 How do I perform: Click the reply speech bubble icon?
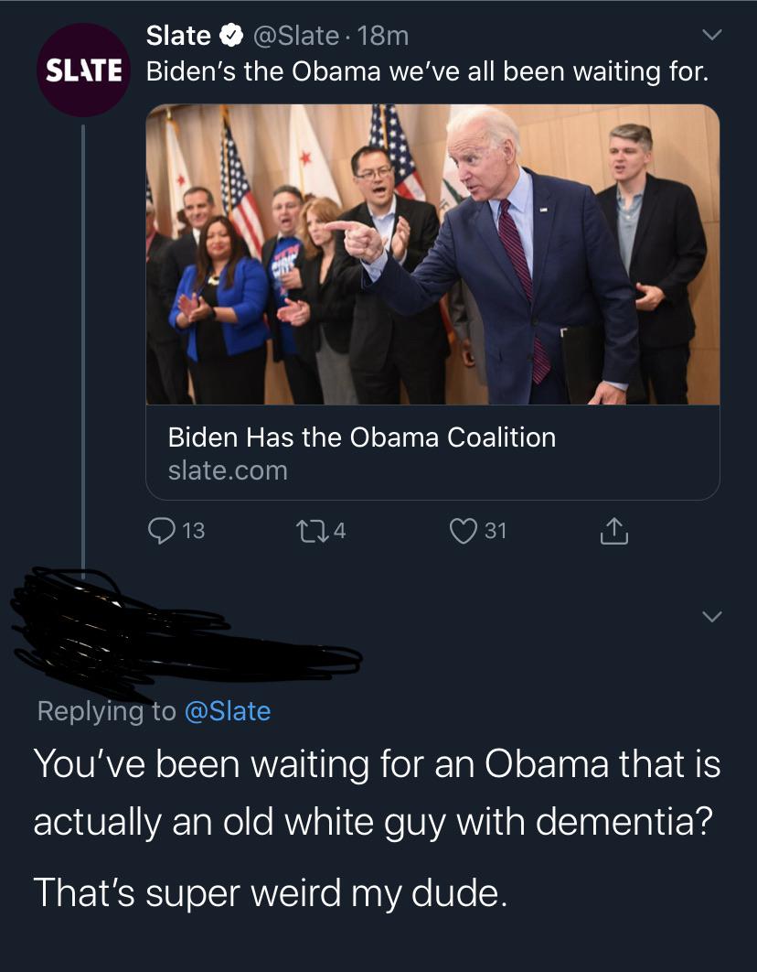coord(162,530)
